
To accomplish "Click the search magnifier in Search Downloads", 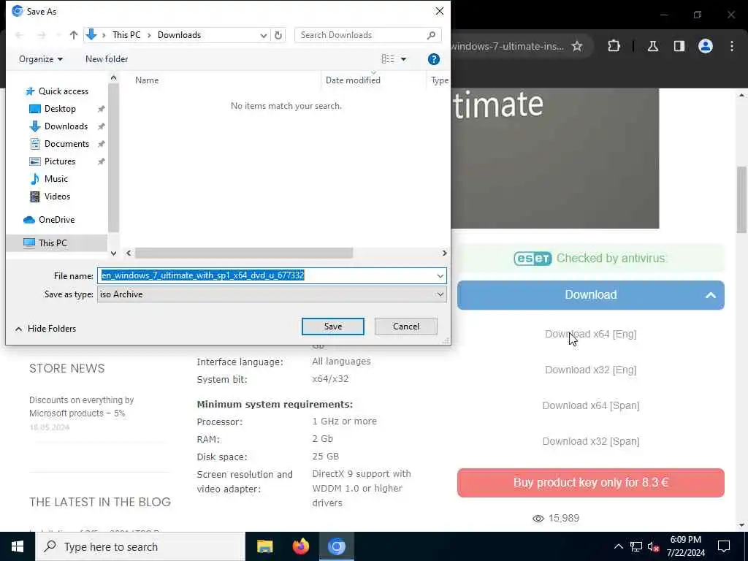I will tap(431, 35).
